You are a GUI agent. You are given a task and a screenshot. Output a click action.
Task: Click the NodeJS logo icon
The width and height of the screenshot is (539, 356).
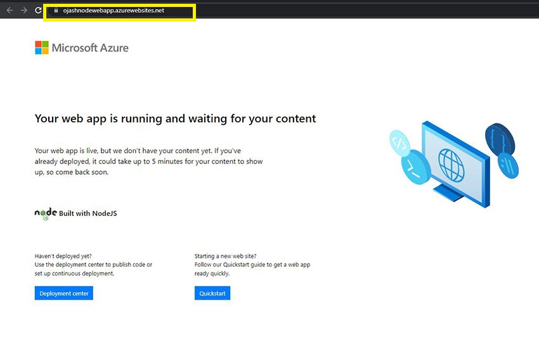click(x=46, y=213)
